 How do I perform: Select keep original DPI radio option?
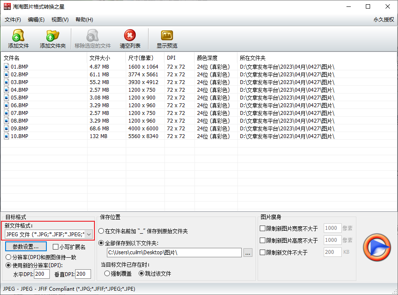coord(9,257)
